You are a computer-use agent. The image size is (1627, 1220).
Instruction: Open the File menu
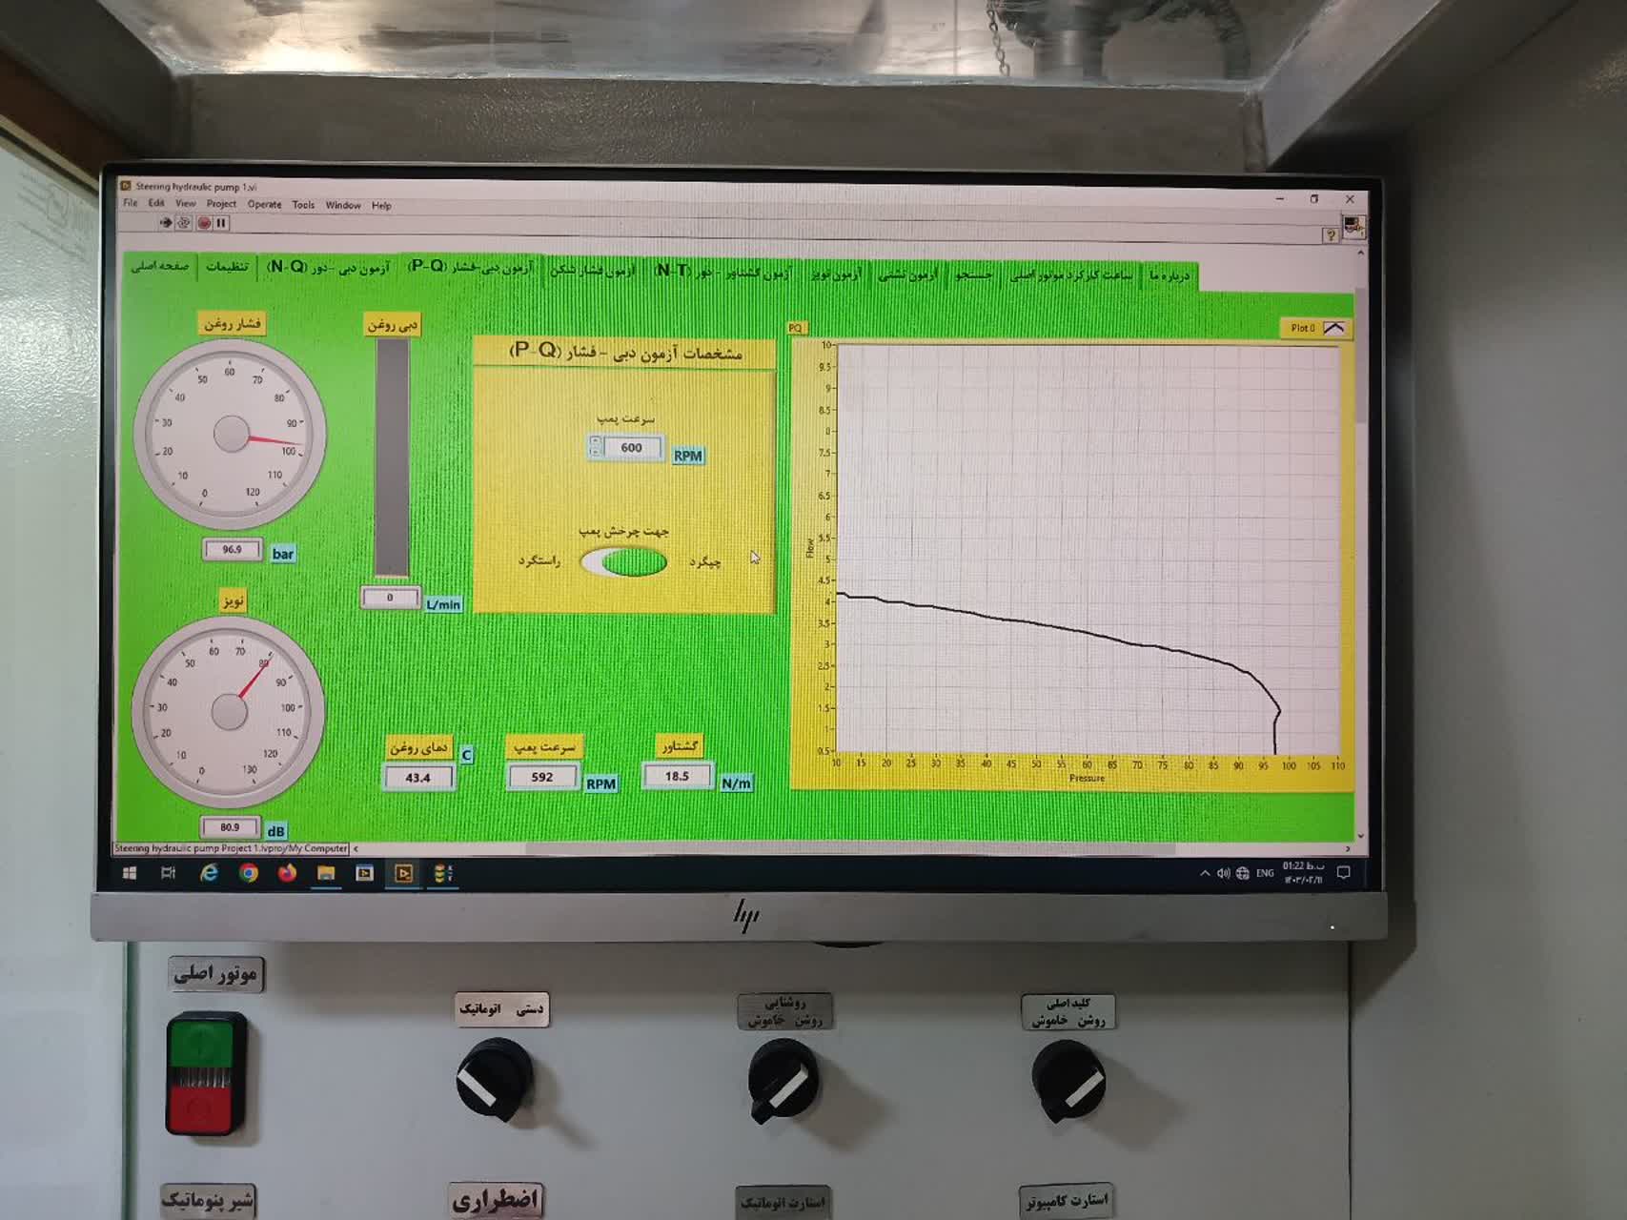point(131,202)
